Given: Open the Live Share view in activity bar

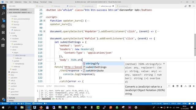Looking at the screenshot, I should (3, 45).
